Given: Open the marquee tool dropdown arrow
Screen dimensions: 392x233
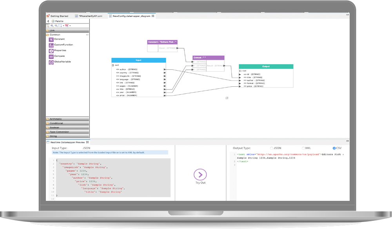Looking at the screenshot, I should click(x=63, y=26).
